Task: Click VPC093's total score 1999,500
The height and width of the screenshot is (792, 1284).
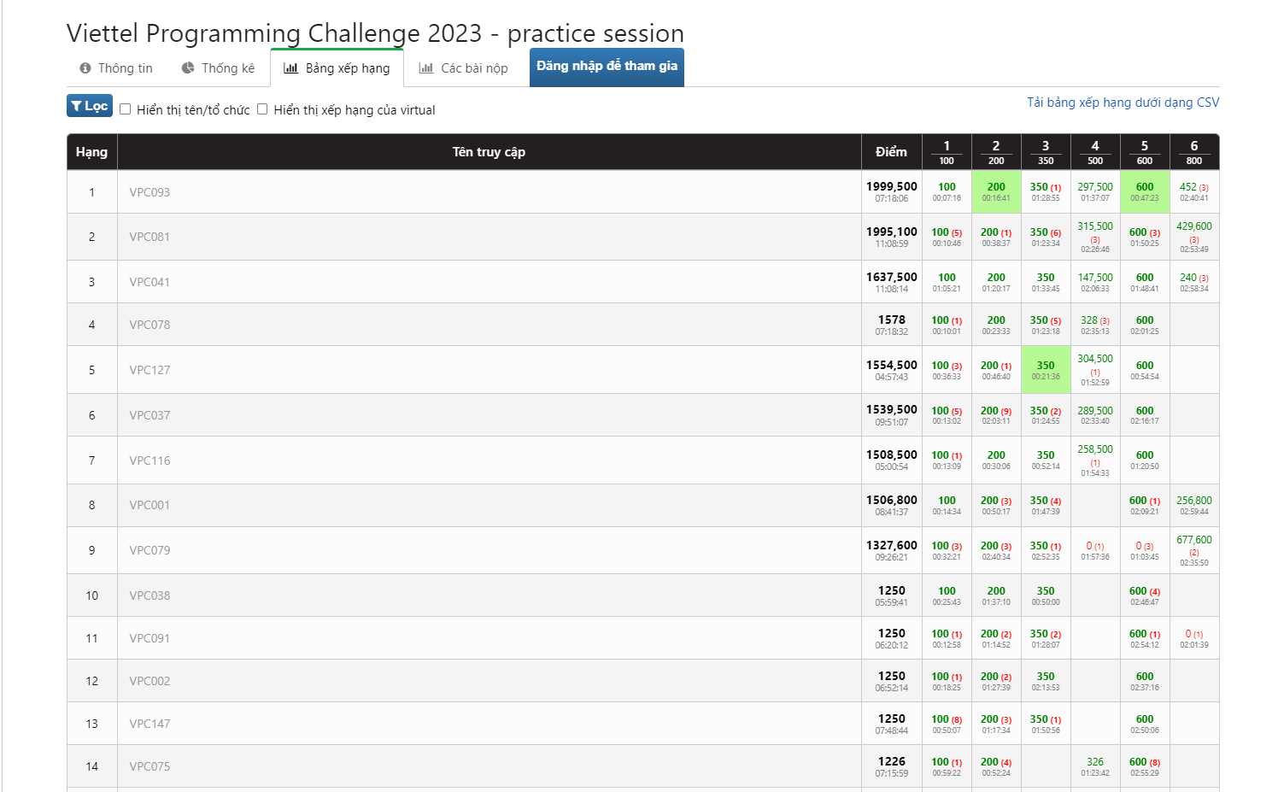Action: 892,187
